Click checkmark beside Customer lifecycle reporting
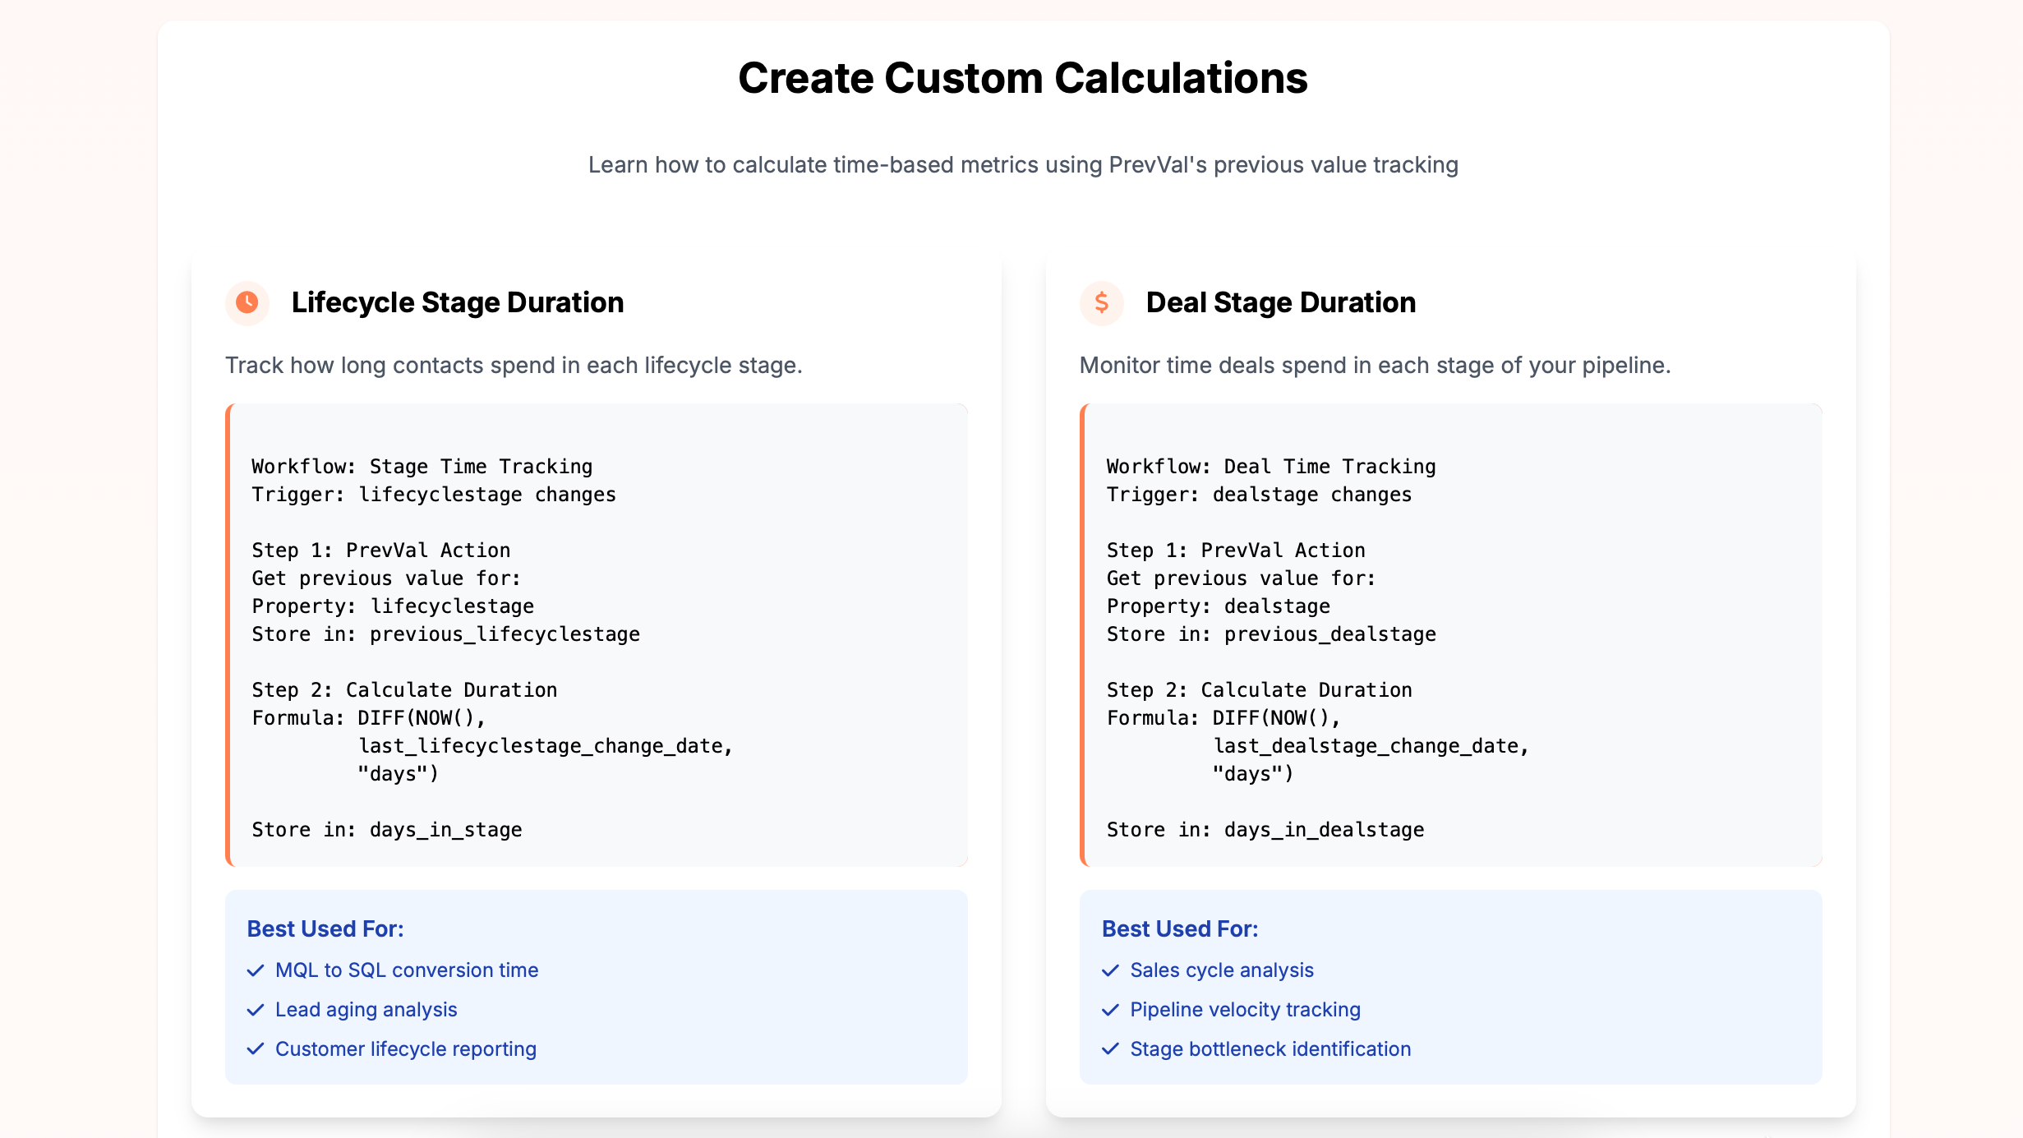The height and width of the screenshot is (1138, 2023). [256, 1049]
